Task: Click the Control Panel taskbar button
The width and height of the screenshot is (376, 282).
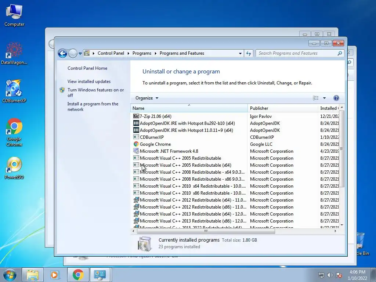Action: click(100, 275)
